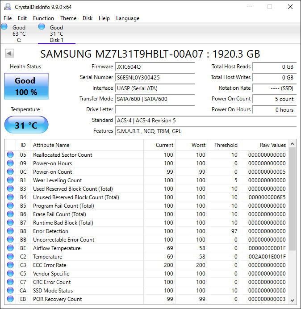Click status orb of Vendor Specific row

click(x=10, y=273)
